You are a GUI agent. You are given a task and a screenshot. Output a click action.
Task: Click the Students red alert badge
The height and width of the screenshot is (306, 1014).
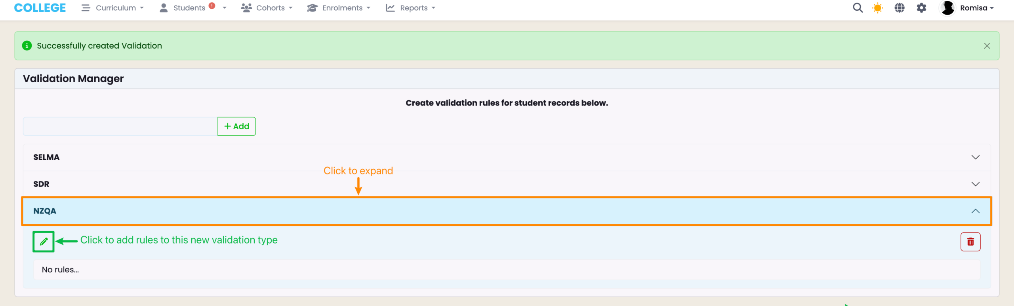point(212,6)
